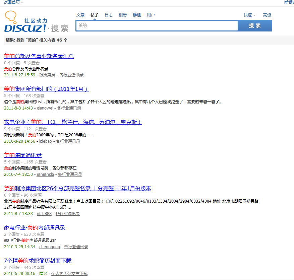The image size is (294, 280).
Task: Click the stats text 2 个回复 - 446 次查看
Action: click(x=24, y=268)
